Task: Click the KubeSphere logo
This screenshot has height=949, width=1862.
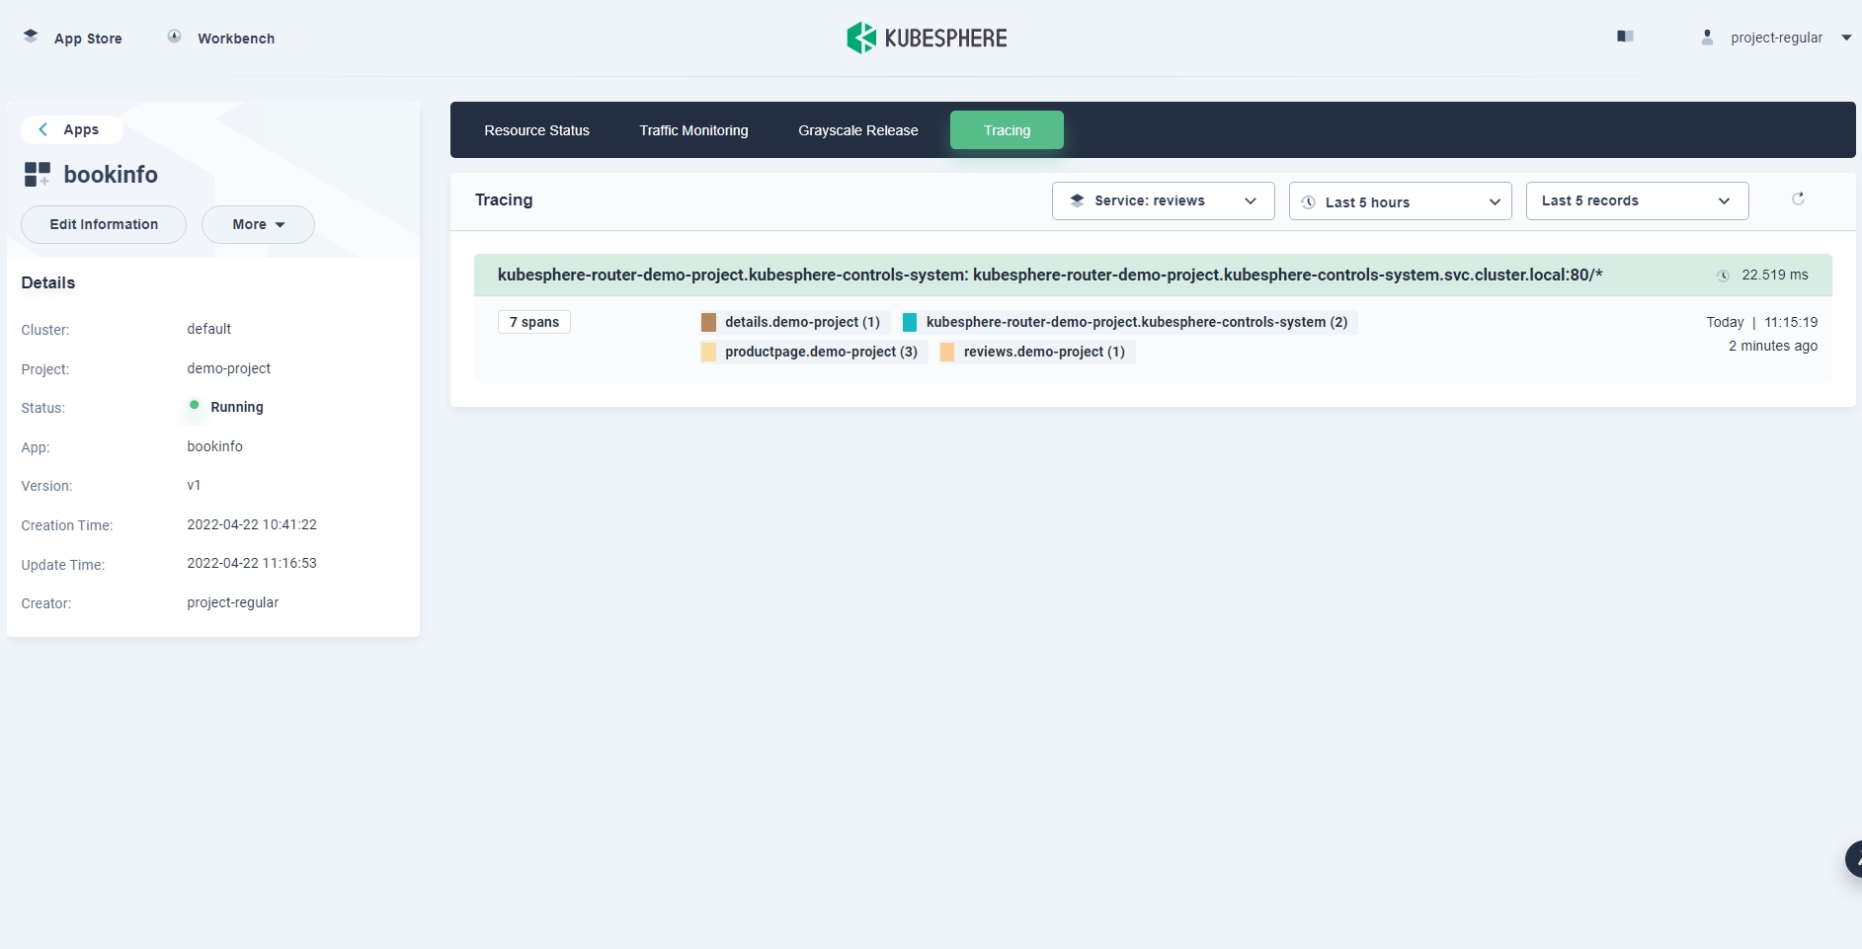Action: coord(927,38)
